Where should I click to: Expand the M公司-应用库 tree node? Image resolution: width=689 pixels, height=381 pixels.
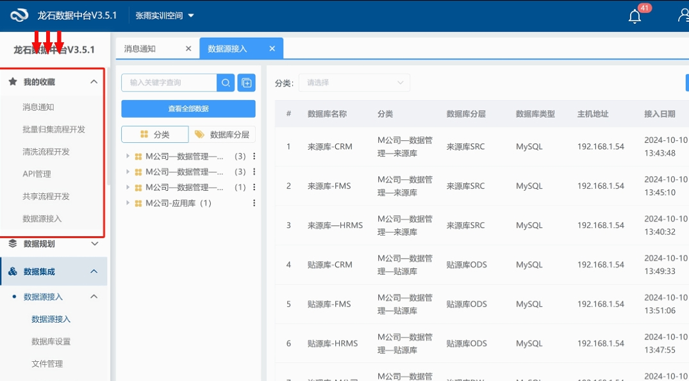pos(128,204)
